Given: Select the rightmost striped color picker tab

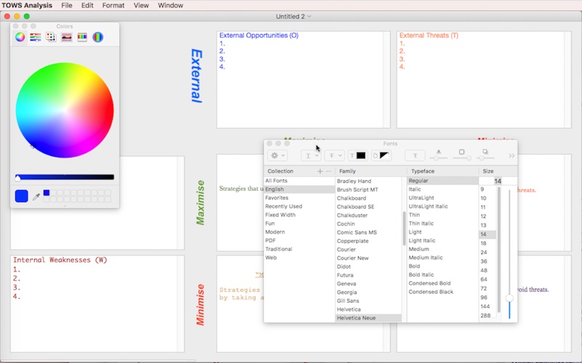Looking at the screenshot, I should coord(97,37).
